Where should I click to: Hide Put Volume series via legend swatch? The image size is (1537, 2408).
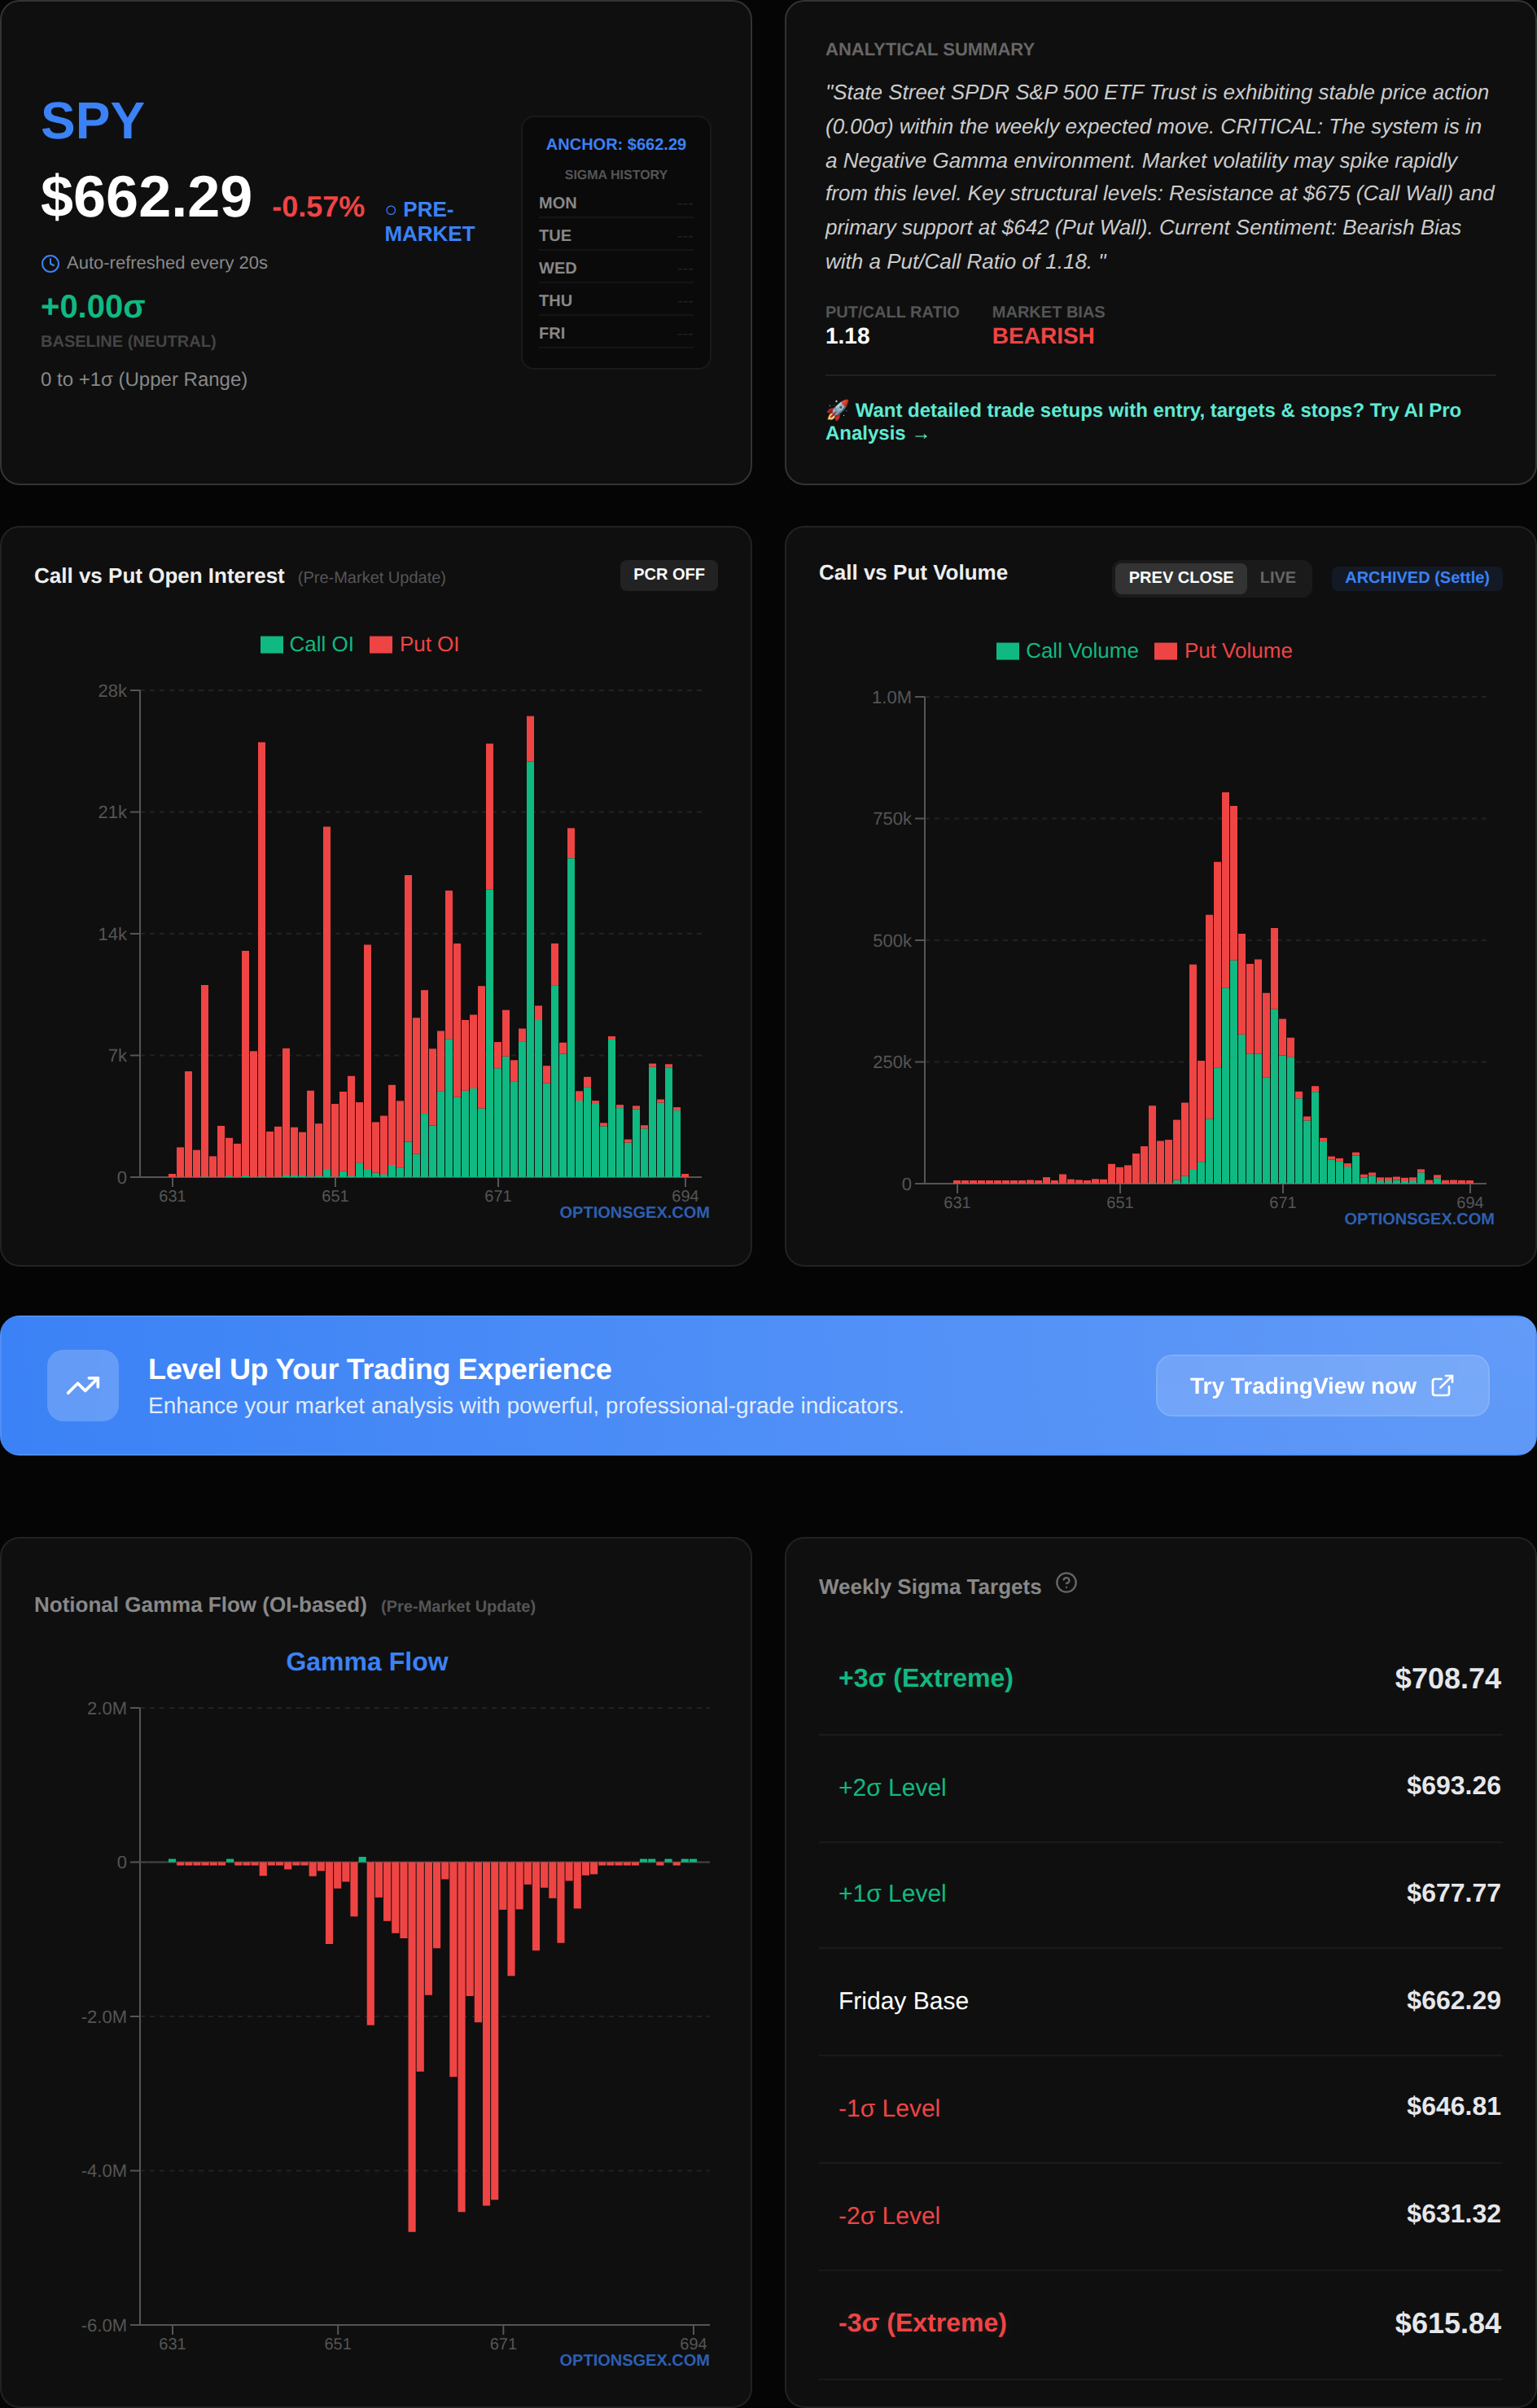pyautogui.click(x=1165, y=651)
